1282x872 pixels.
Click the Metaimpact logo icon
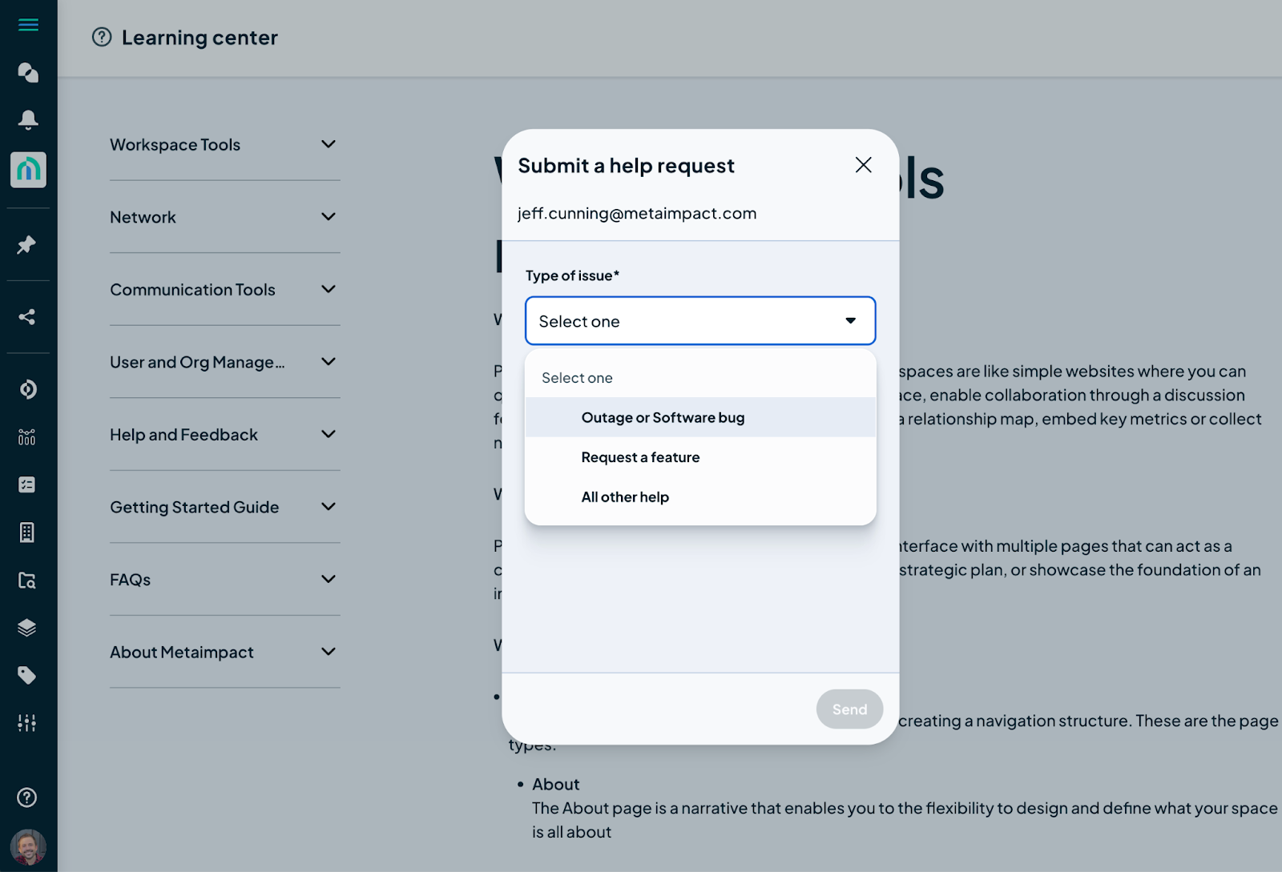(28, 170)
